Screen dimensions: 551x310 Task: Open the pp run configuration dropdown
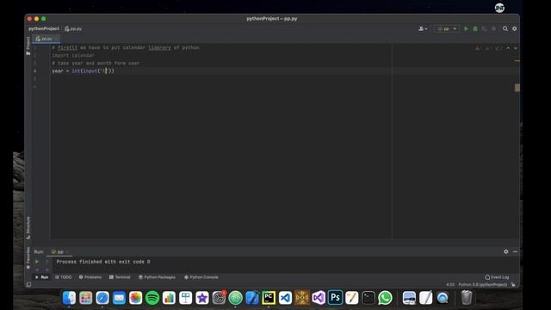pyautogui.click(x=446, y=28)
